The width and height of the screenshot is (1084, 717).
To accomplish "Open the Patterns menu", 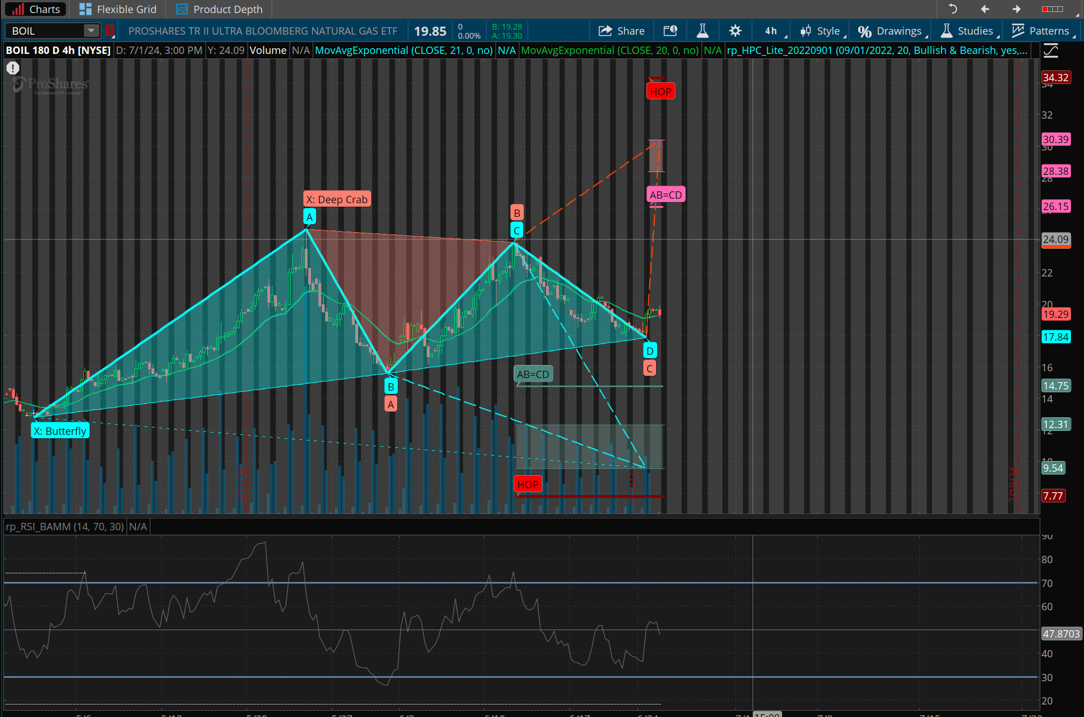I will [x=1041, y=31].
